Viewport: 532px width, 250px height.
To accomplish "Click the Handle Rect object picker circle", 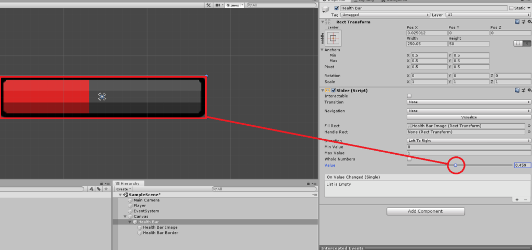I will click(x=529, y=132).
